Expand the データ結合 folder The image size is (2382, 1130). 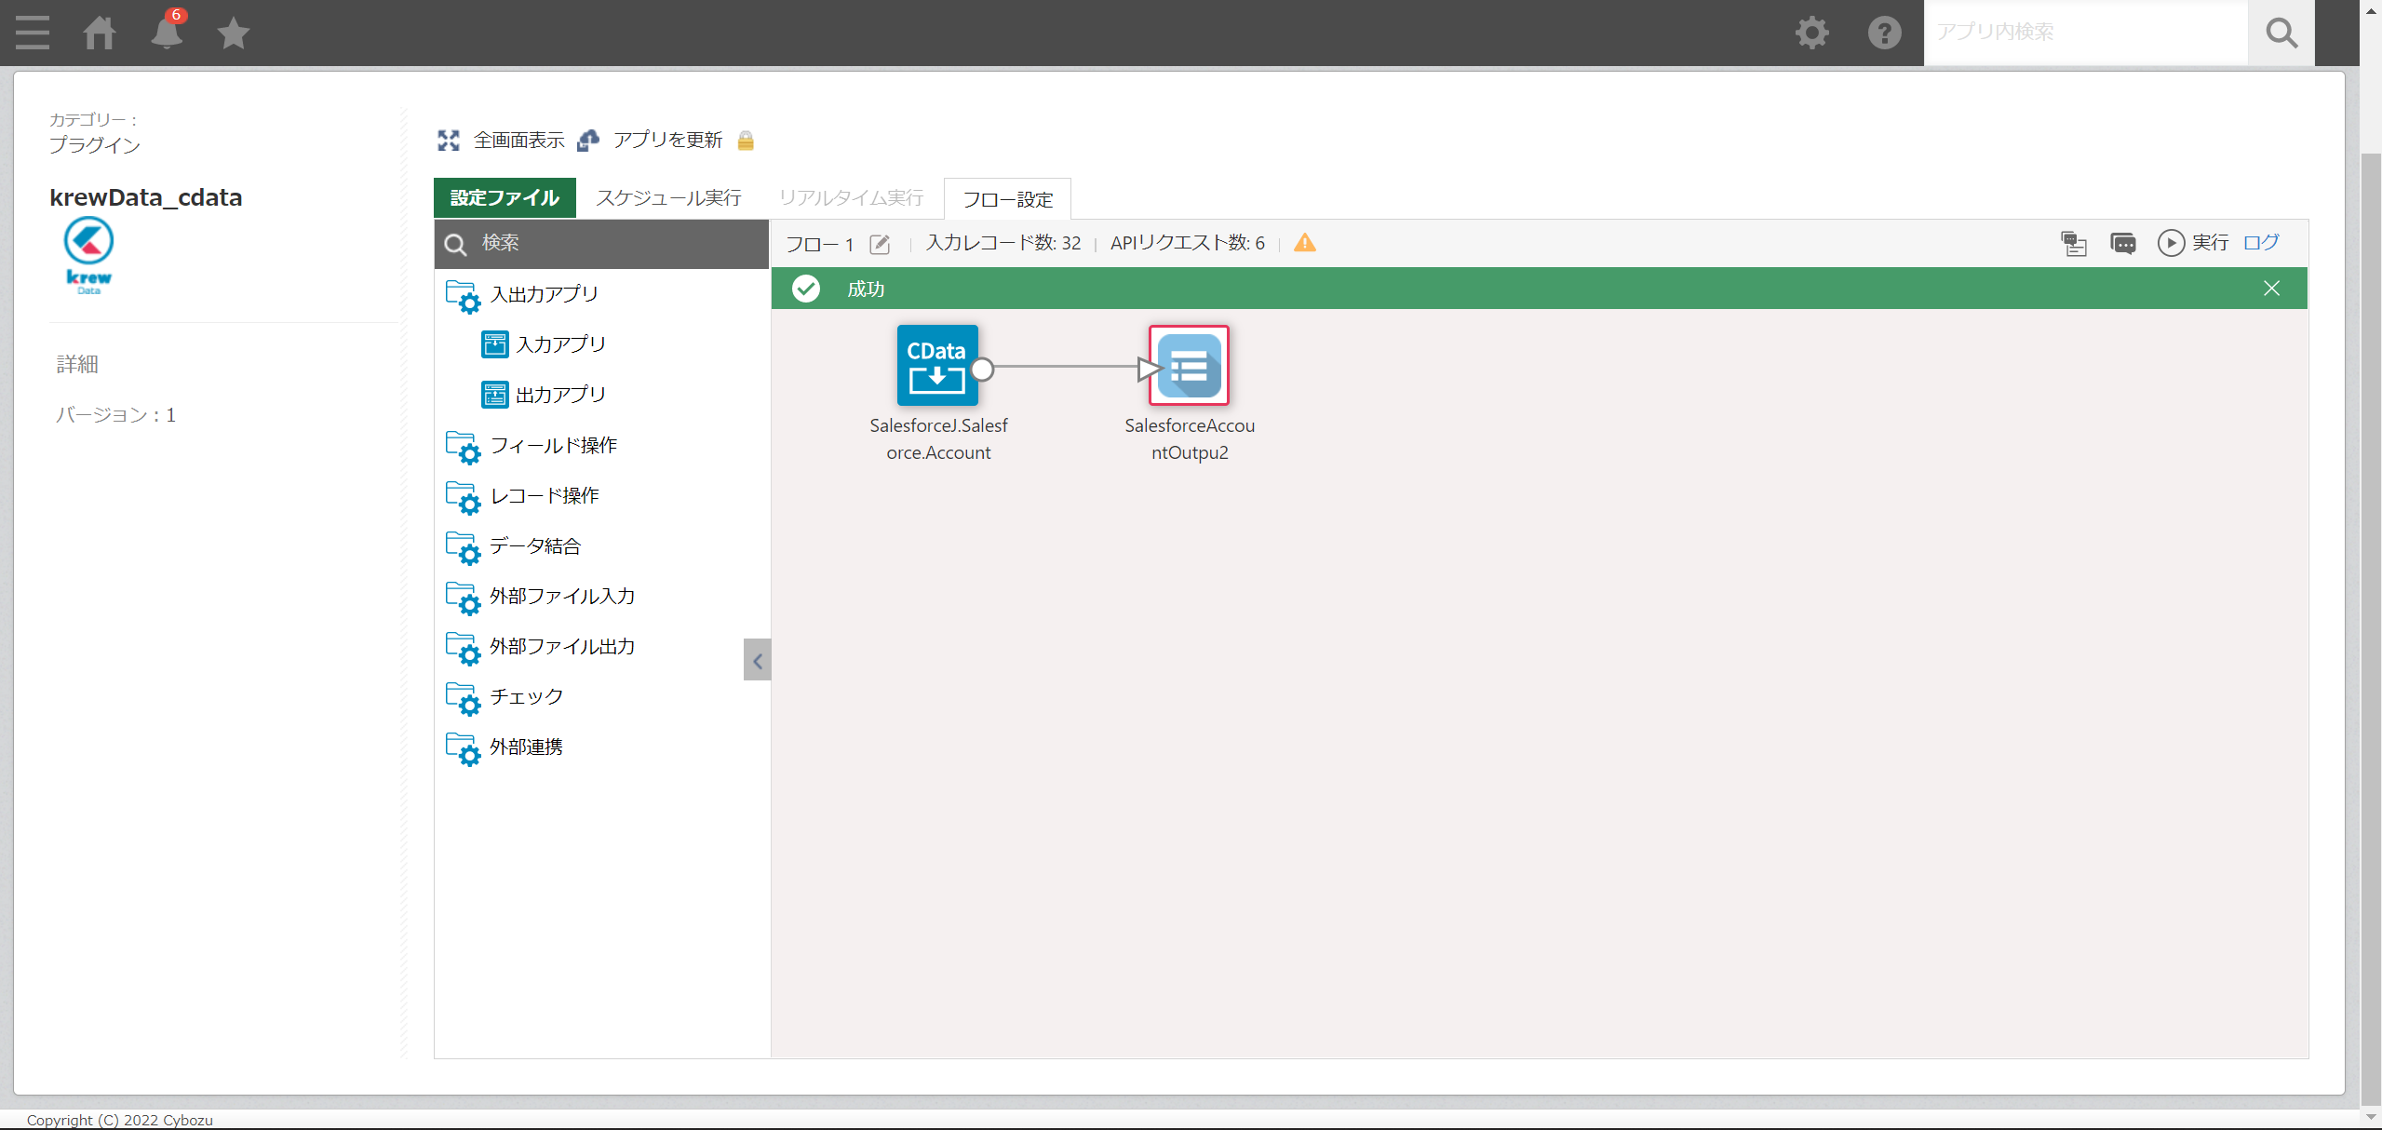pyautogui.click(x=513, y=545)
